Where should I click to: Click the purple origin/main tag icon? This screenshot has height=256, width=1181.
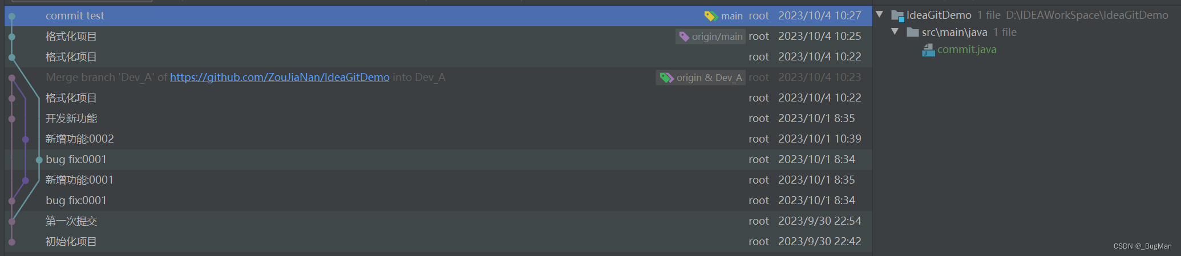pos(684,36)
